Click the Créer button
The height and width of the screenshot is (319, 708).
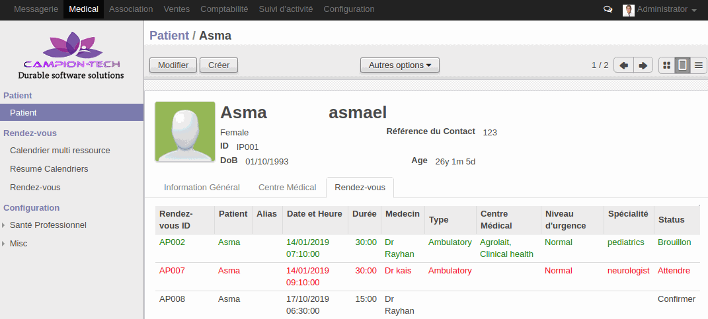coord(219,65)
